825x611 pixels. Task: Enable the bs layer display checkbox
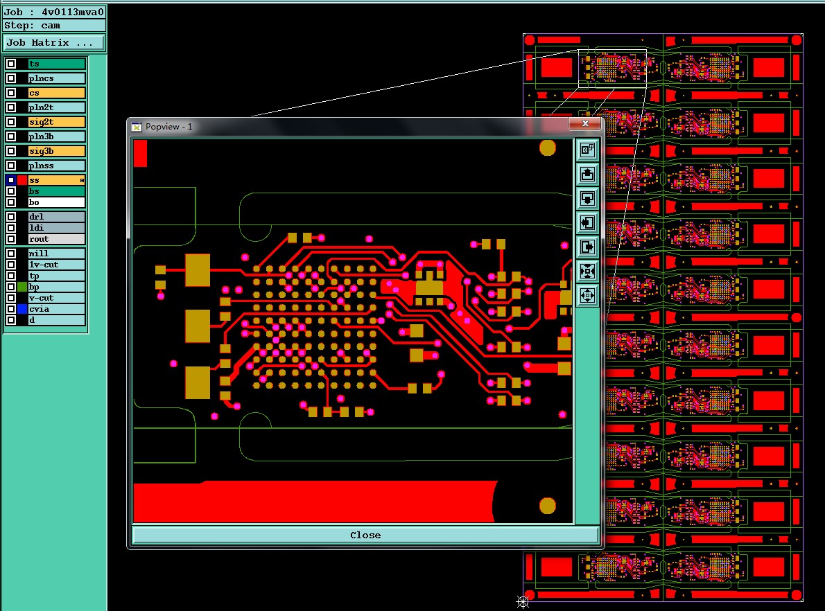click(x=11, y=191)
